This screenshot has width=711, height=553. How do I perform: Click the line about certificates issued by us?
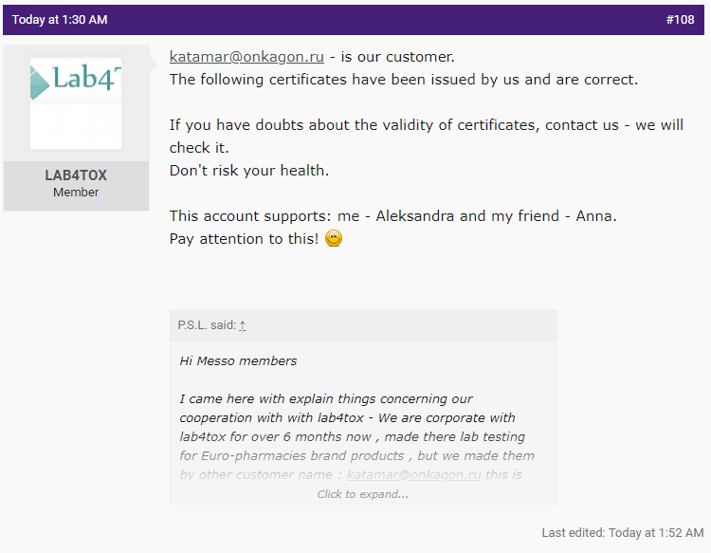(x=404, y=80)
